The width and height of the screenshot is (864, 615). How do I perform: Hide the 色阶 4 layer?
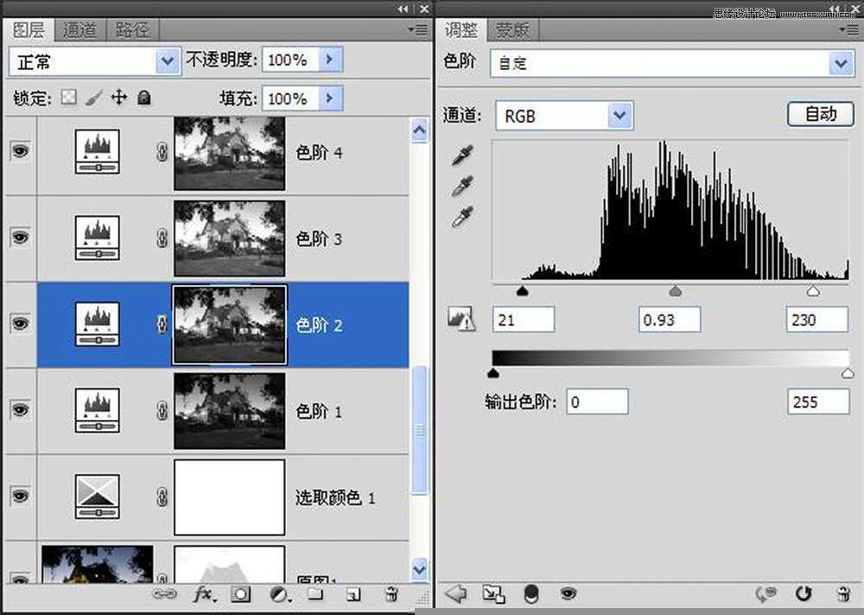(x=19, y=151)
